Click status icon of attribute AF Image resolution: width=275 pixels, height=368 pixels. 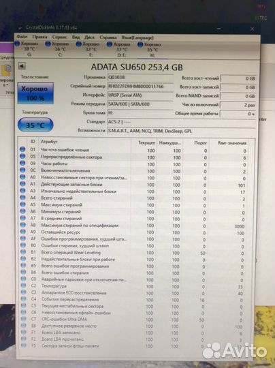23,239
